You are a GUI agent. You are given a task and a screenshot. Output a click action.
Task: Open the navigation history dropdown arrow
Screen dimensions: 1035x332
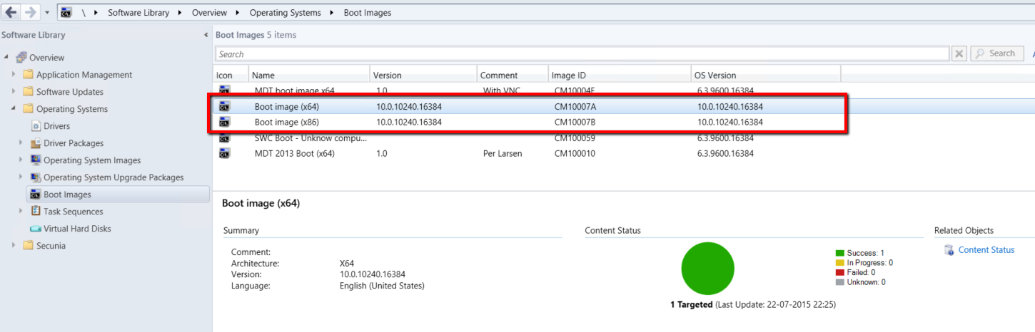pos(47,12)
